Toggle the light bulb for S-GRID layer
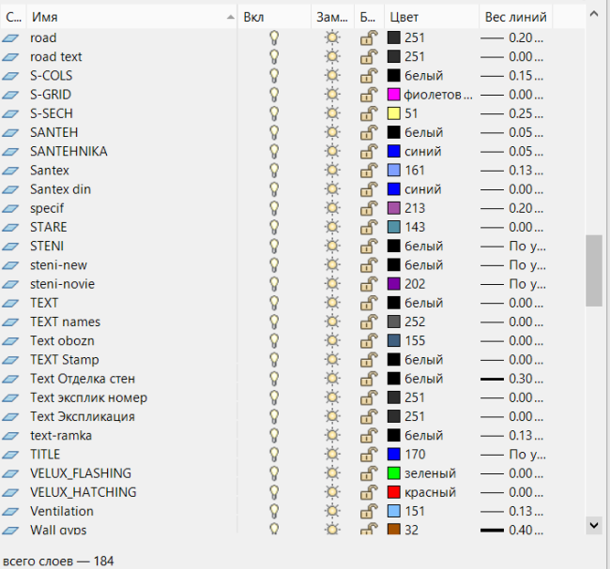610x569 pixels. pyautogui.click(x=274, y=95)
